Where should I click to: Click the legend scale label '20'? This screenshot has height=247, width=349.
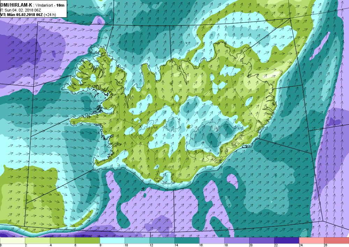251,245
